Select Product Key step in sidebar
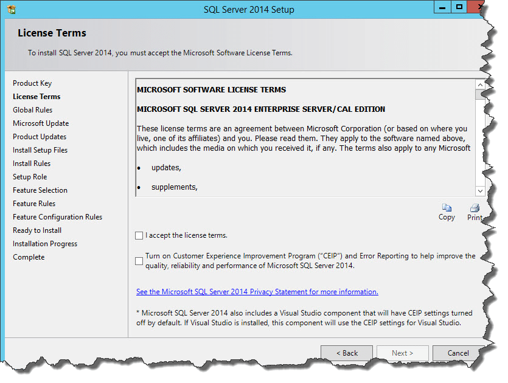 32,83
